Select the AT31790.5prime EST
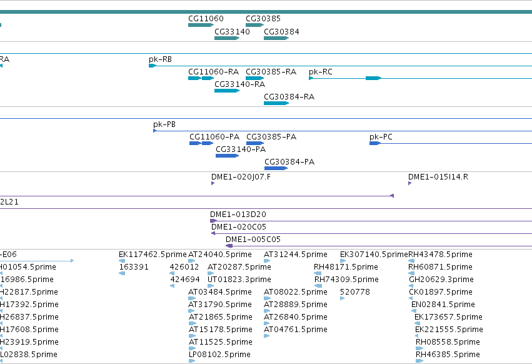This screenshot has width=532, height=364. coord(191,311)
